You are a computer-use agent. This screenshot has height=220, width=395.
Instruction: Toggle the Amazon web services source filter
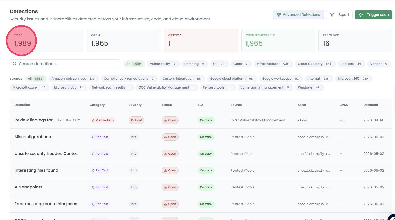[x=73, y=79]
